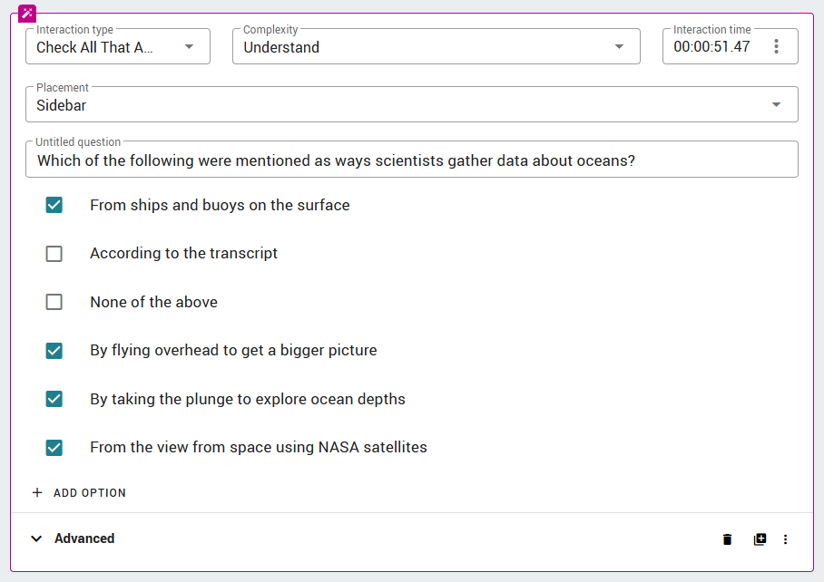Open the Complexity dropdown set to Understand
The image size is (824, 582).
pyautogui.click(x=437, y=47)
